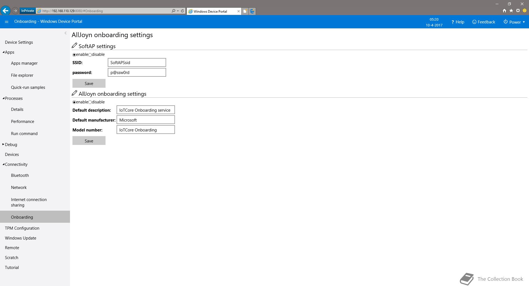
Task: Open Apps manager page
Action: 24,63
